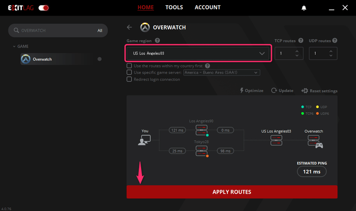Click the 98 ms latency label
Screen dimensions: 356x211
click(x=226, y=151)
